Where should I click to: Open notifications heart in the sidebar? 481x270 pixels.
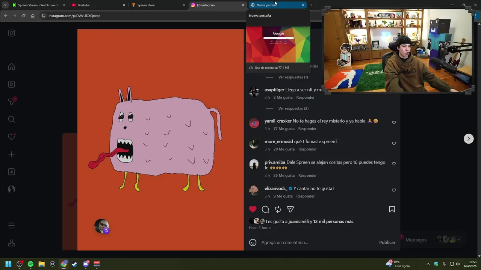(12, 137)
